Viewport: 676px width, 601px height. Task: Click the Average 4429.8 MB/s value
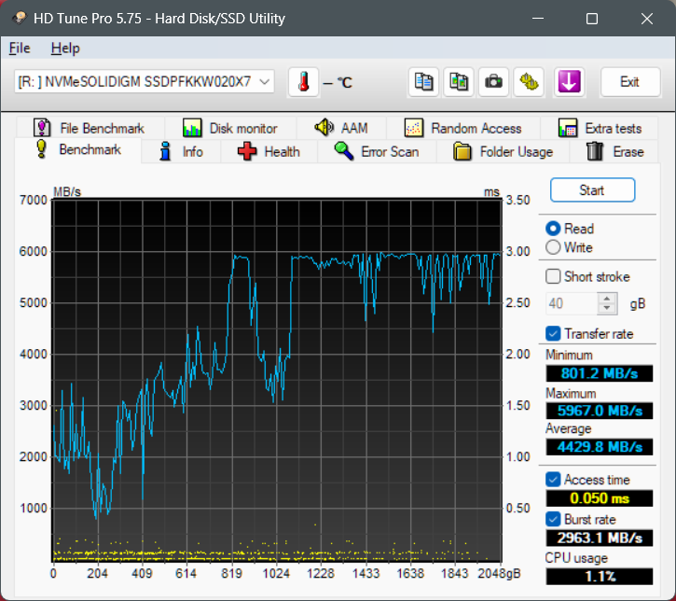click(600, 446)
